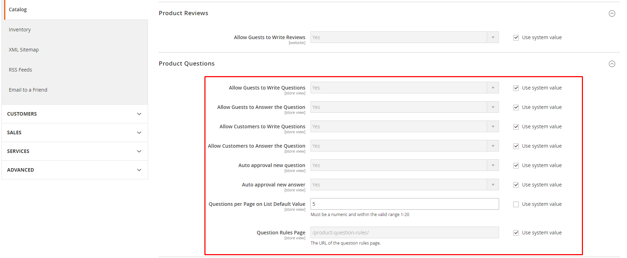This screenshot has height=258, width=627.
Task: Open the Auto approval new question dropdown
Action: [x=405, y=165]
